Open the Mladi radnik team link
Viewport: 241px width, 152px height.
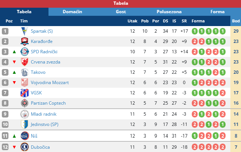tap(43, 114)
